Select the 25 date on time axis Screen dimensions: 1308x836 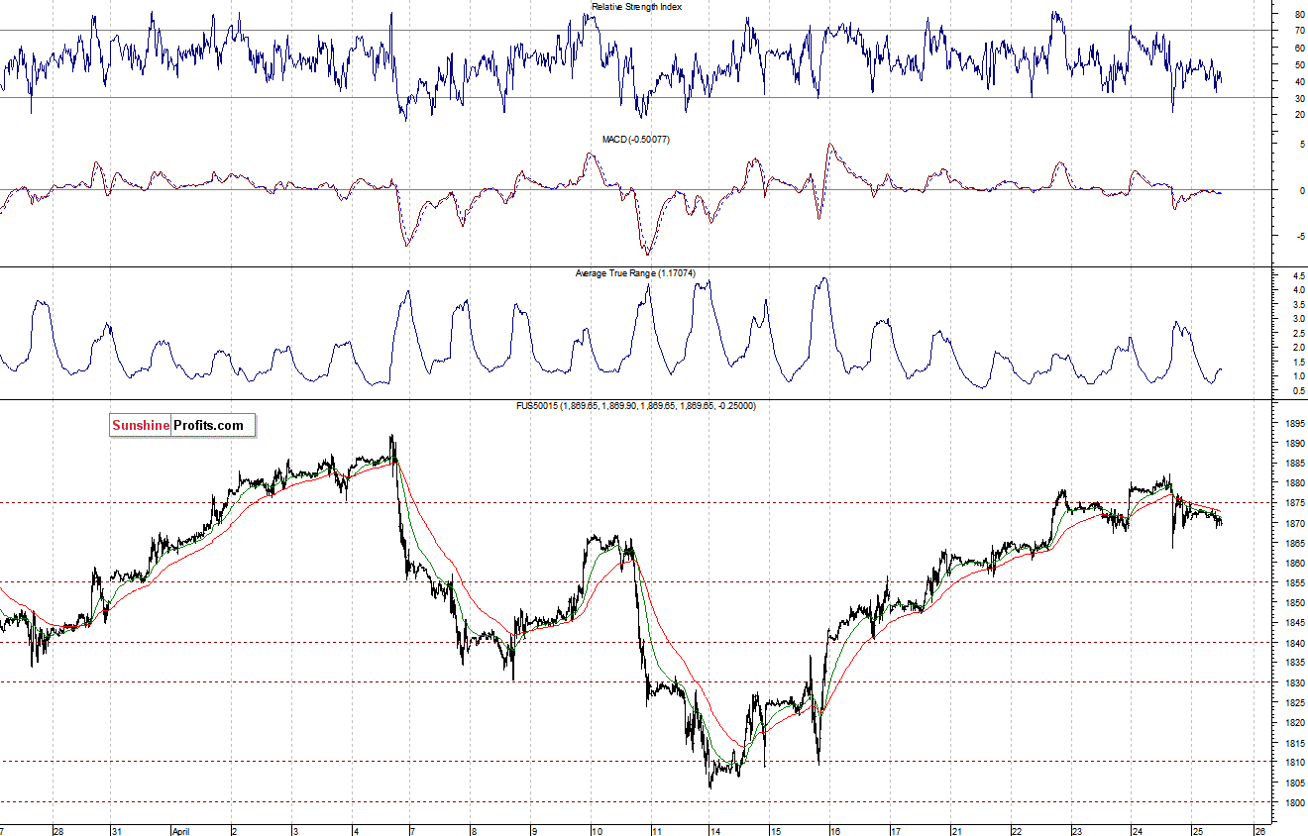pos(1197,831)
